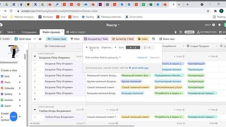This screenshot has height=127, width=226.
Task: Open the Стадия Продажи column dropdown arrow
Action: click(x=216, y=46)
